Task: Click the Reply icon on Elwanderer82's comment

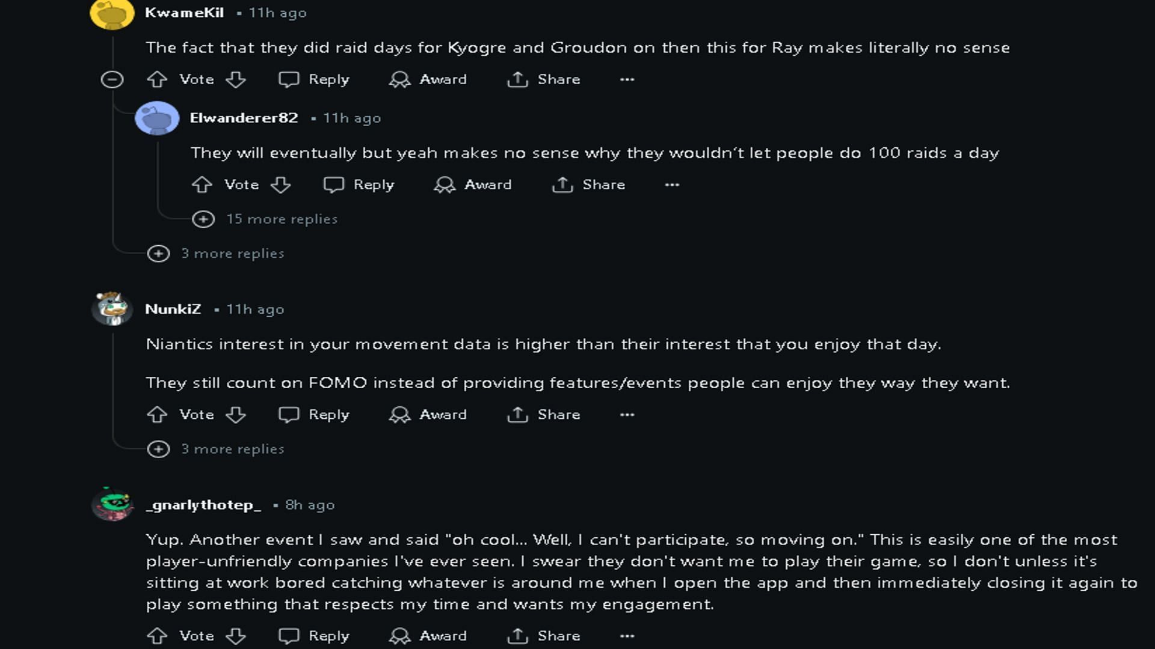Action: (334, 184)
